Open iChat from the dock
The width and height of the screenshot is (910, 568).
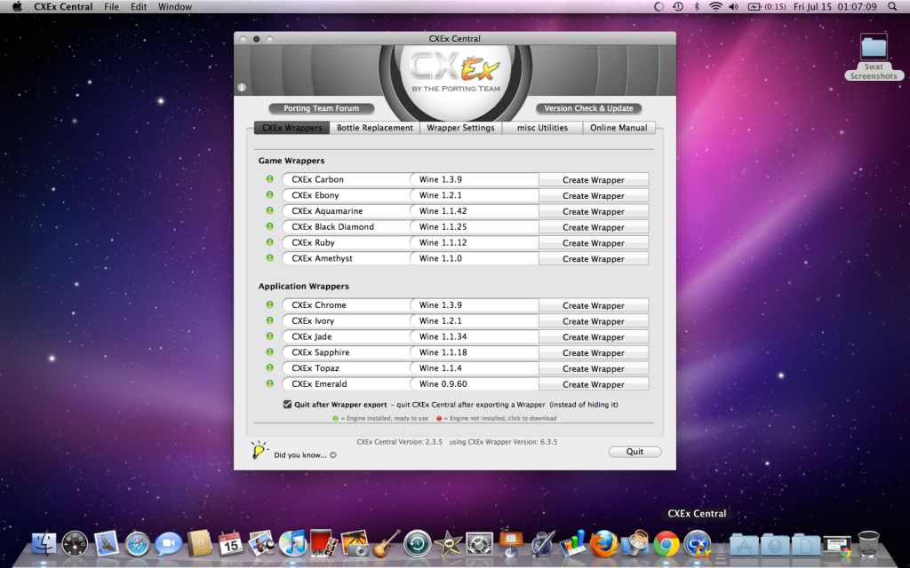(169, 544)
